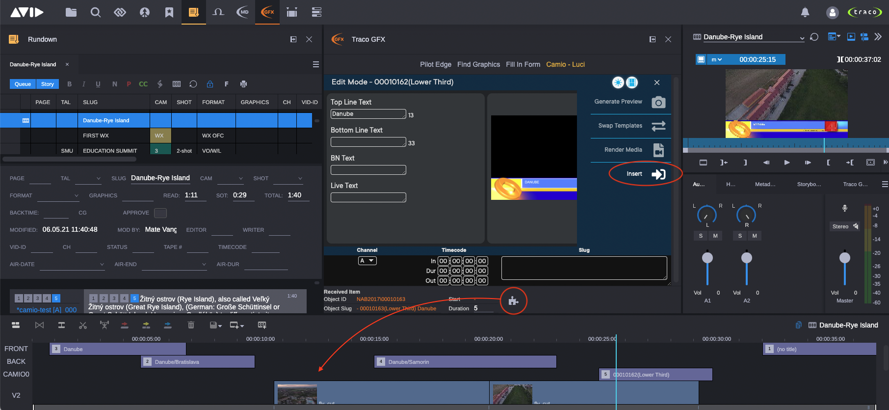Open the Rundown app icon in top bar
This screenshot has height=410, width=889.
click(194, 12)
